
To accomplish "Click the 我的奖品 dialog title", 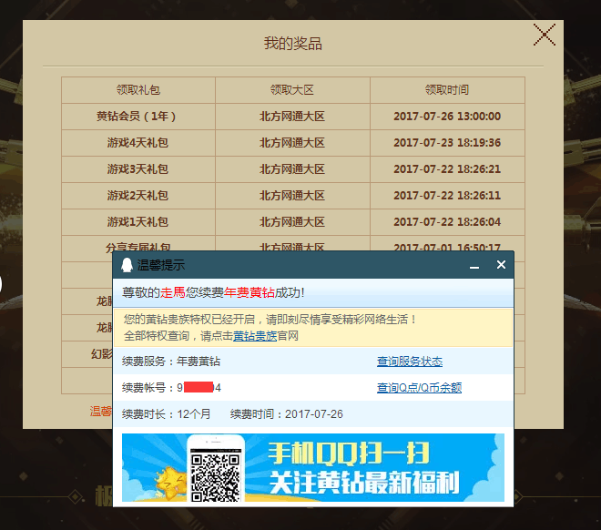I will point(293,44).
